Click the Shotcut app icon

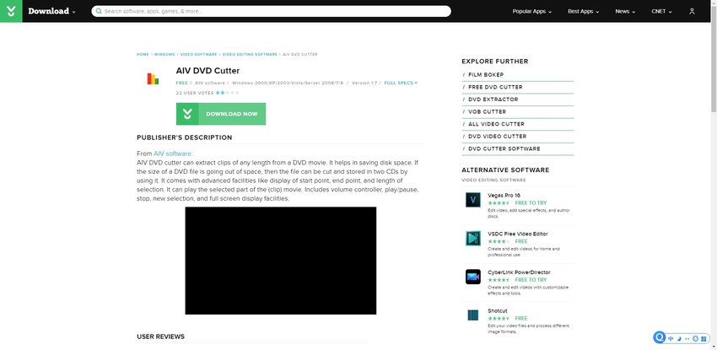pos(473,315)
